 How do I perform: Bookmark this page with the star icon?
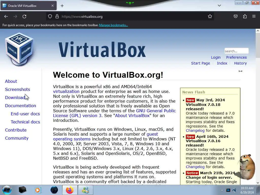[x=210, y=17]
